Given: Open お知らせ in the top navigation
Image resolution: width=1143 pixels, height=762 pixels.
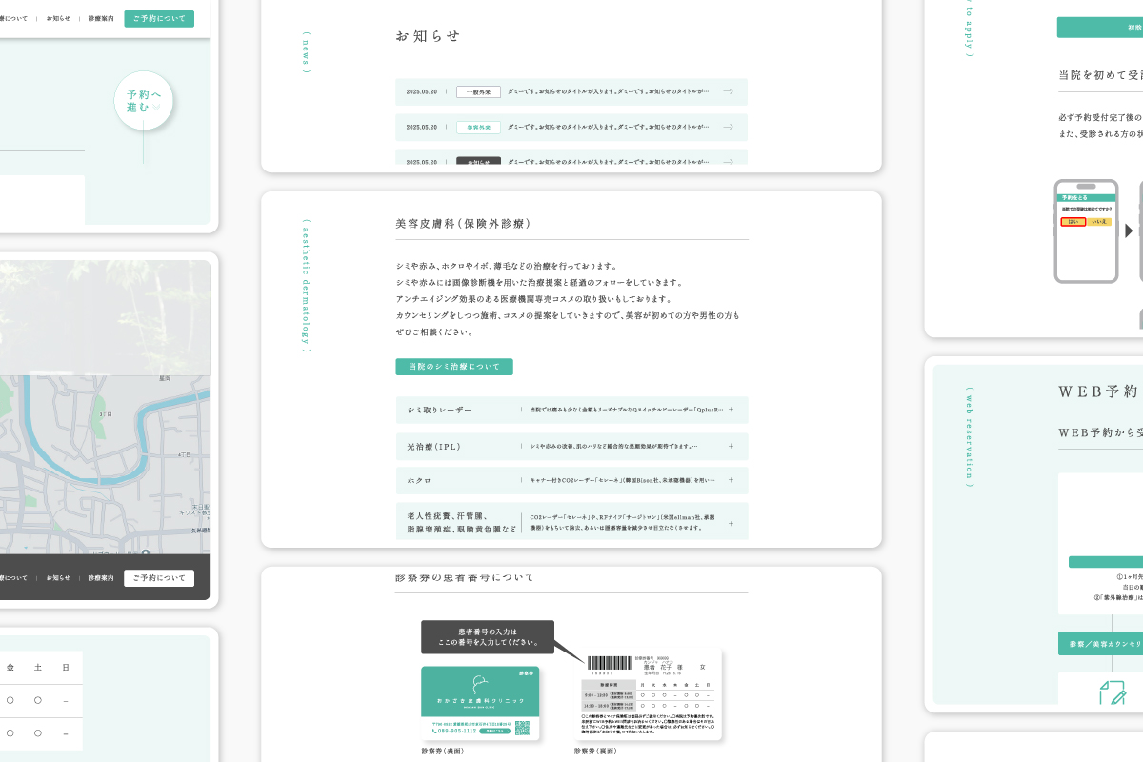Looking at the screenshot, I should (x=58, y=18).
